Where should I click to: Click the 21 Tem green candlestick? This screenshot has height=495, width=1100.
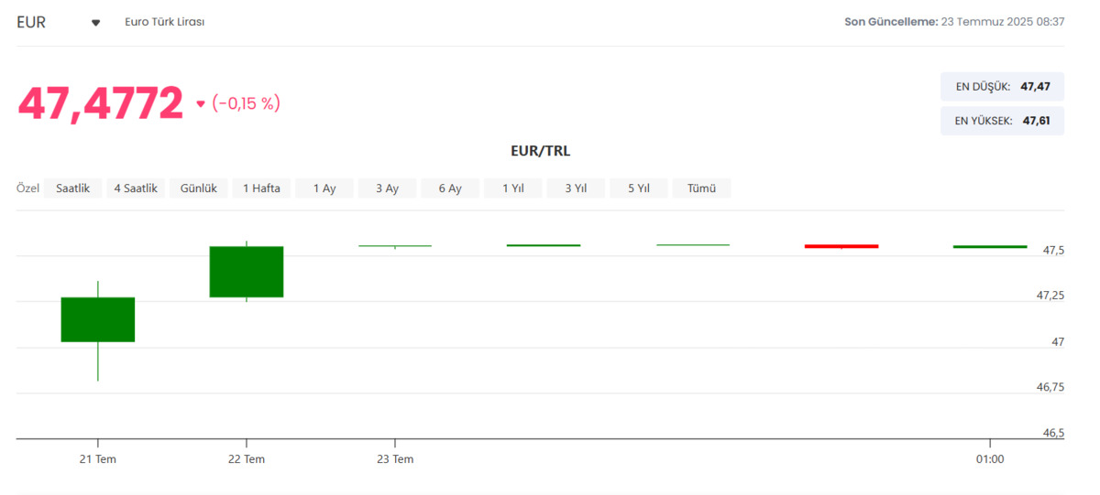(98, 319)
